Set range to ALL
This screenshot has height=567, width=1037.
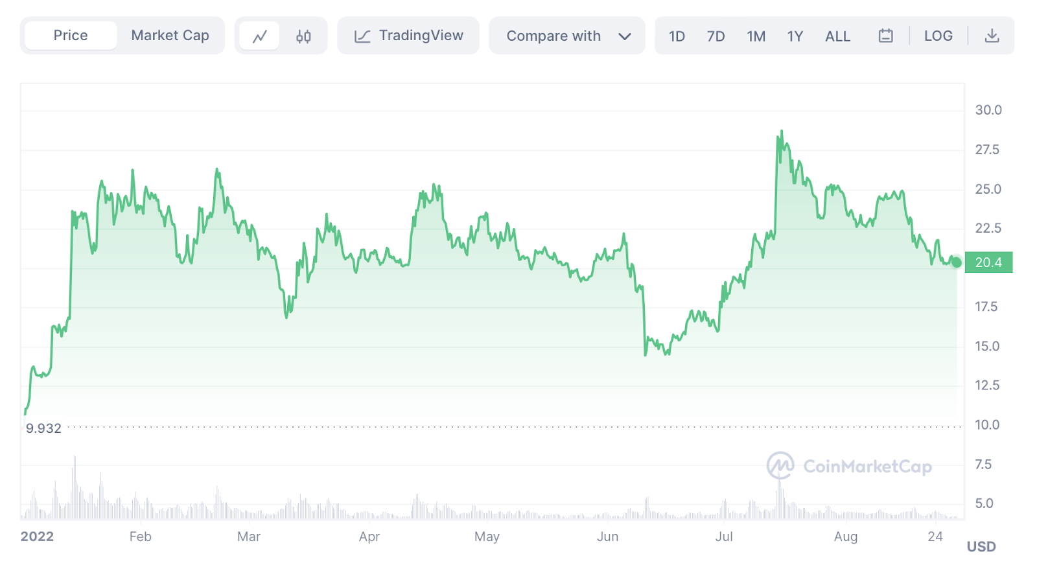click(837, 36)
